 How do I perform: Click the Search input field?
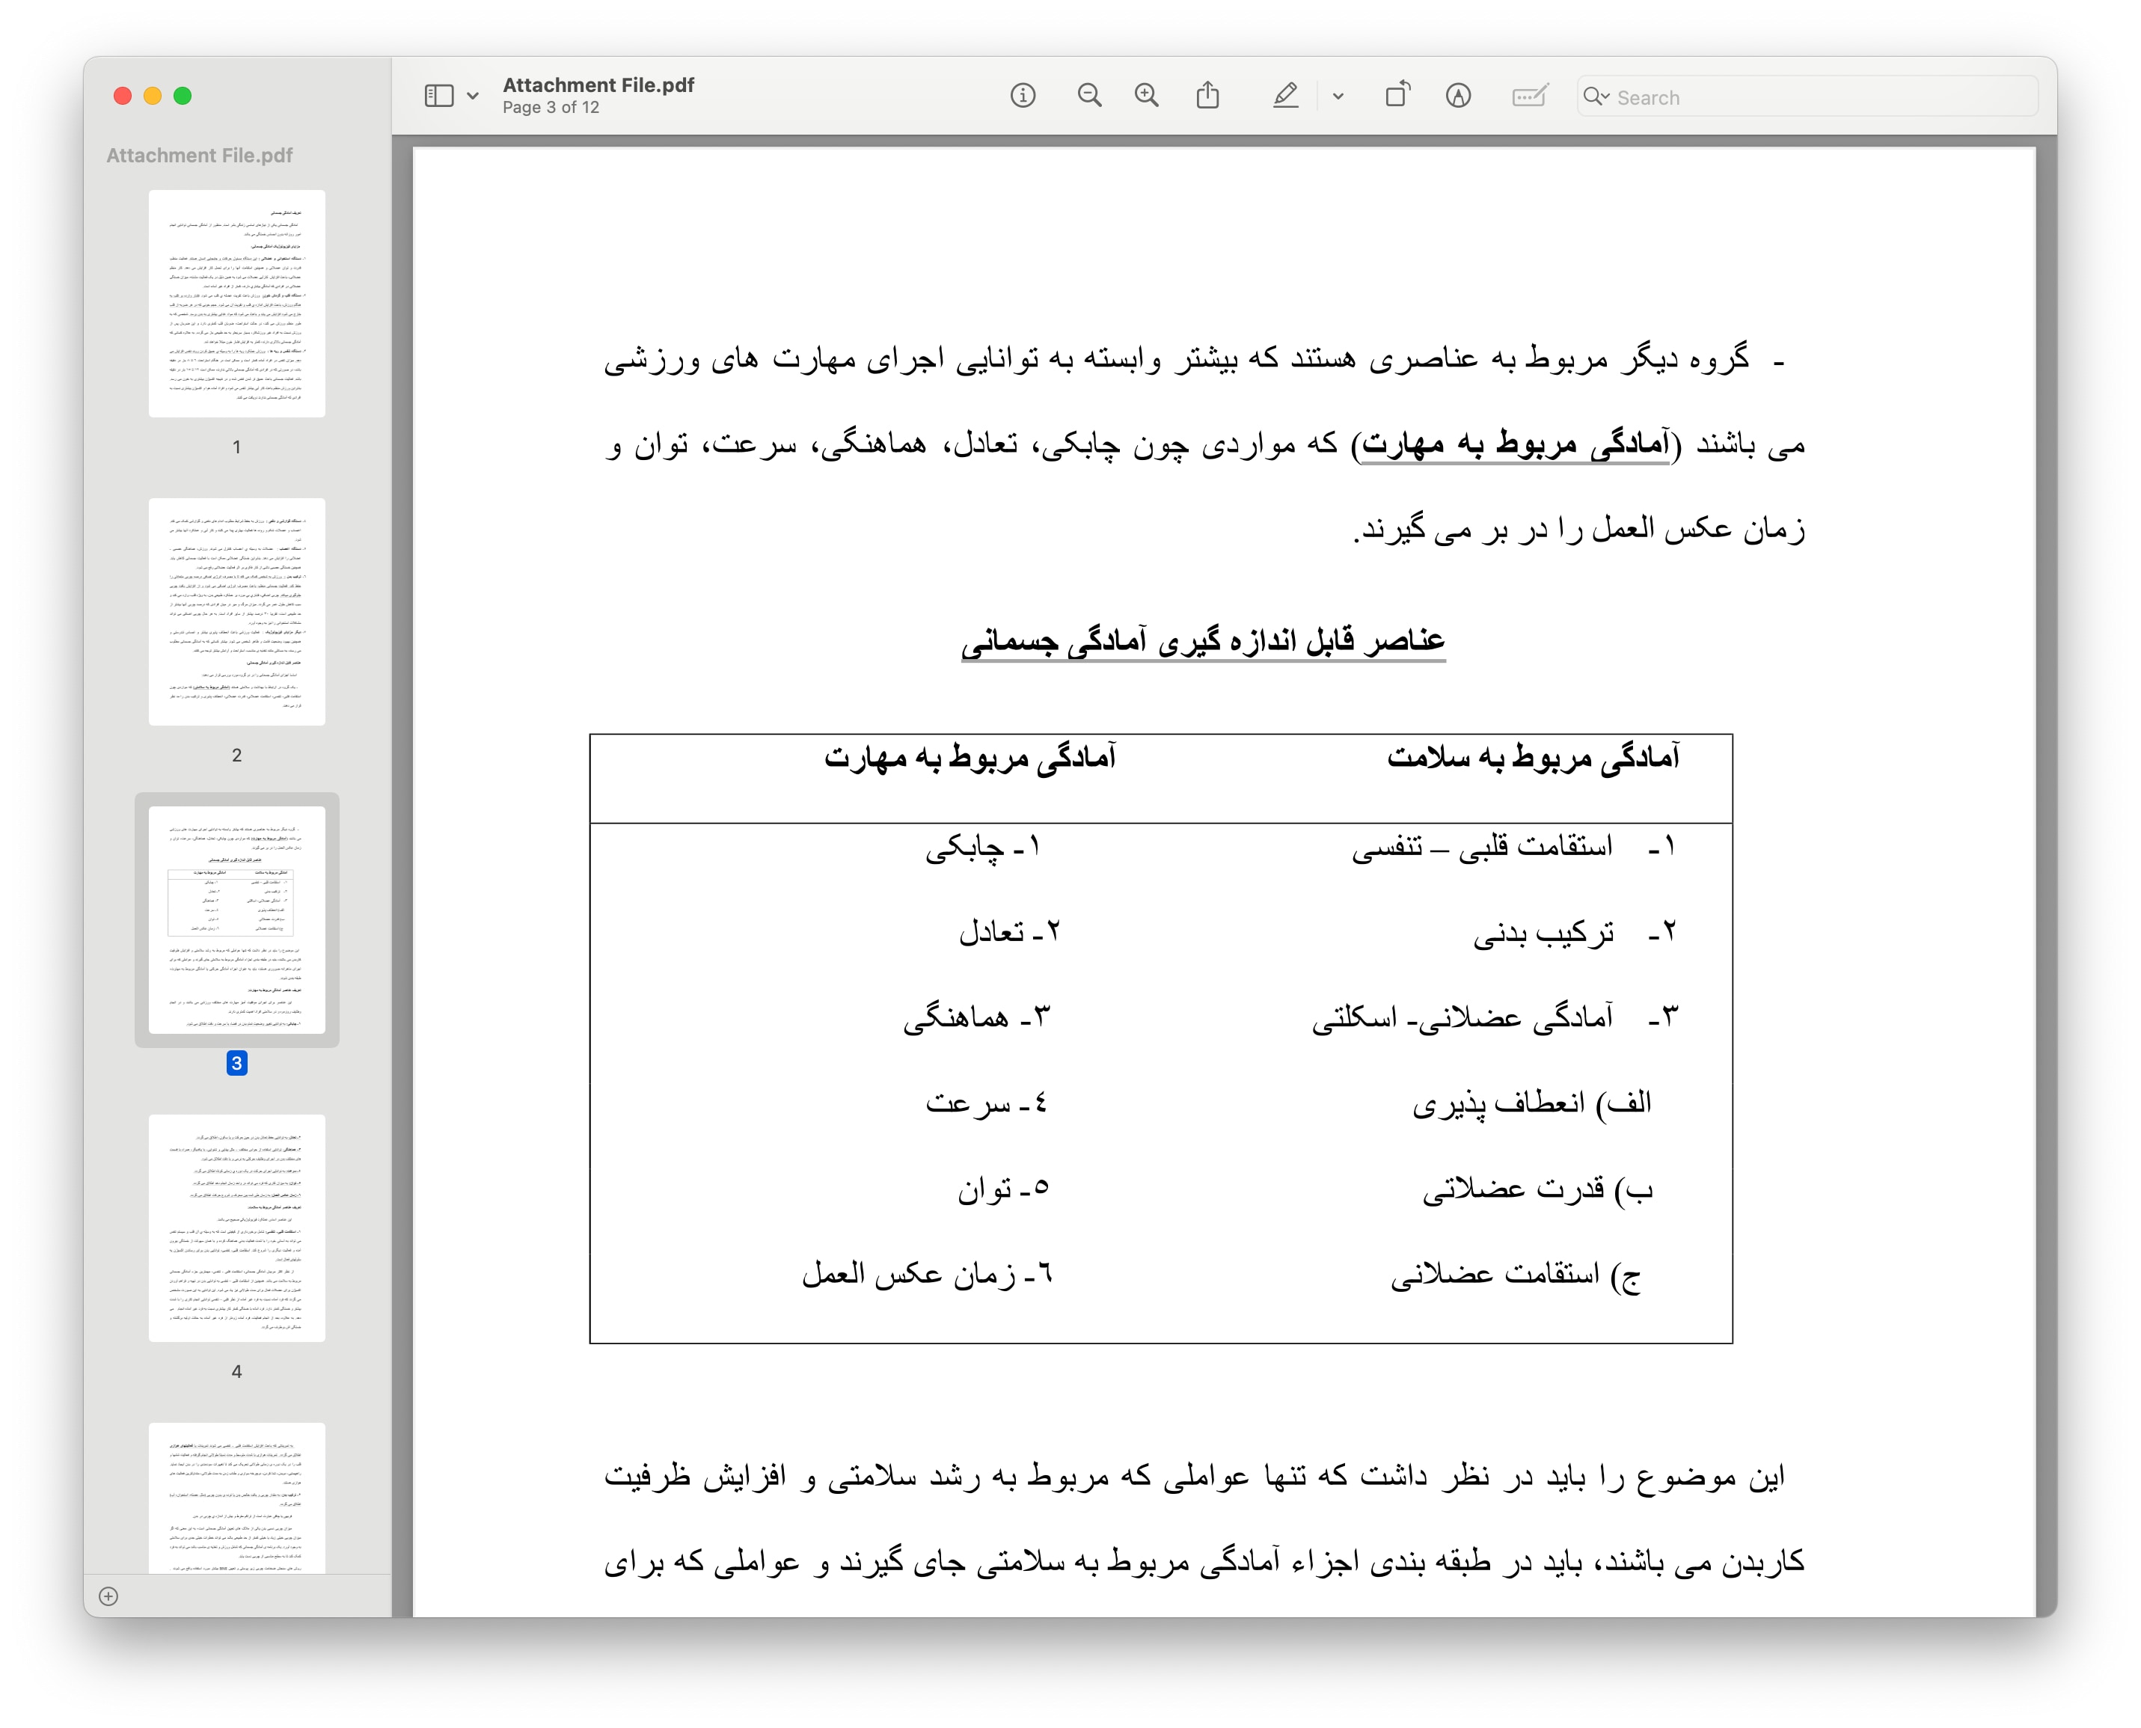[1807, 96]
